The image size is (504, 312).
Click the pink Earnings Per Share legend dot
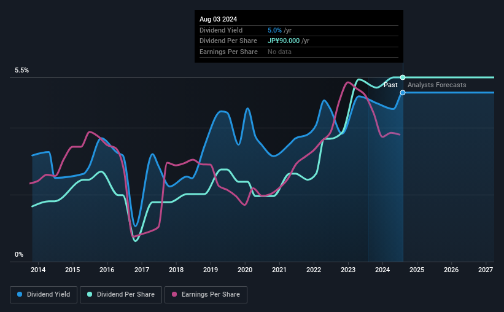click(174, 294)
